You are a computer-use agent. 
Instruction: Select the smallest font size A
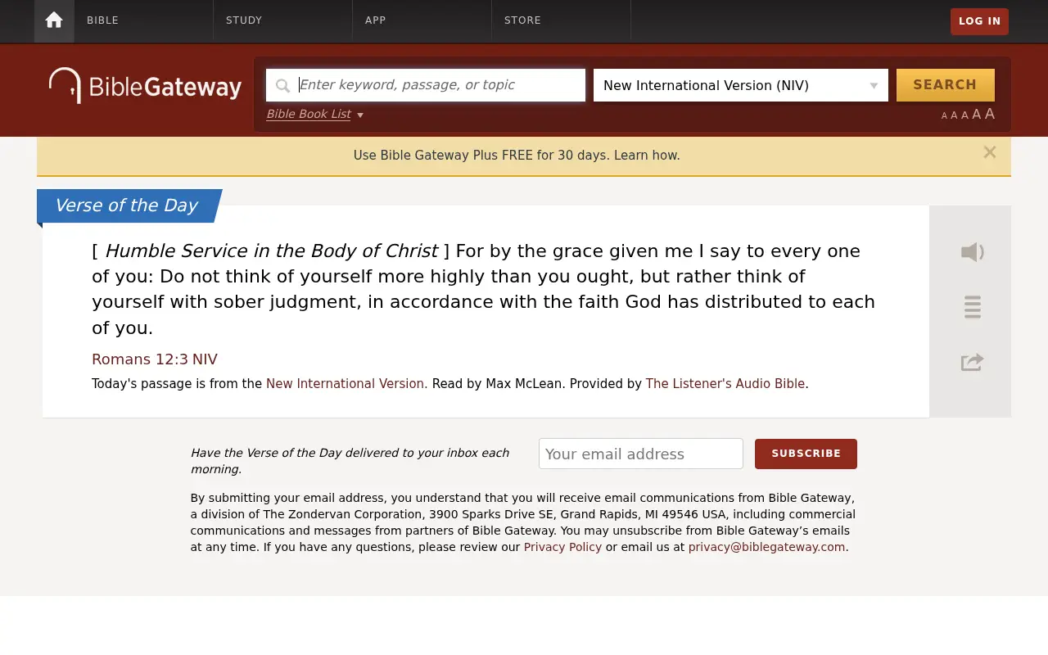944,116
